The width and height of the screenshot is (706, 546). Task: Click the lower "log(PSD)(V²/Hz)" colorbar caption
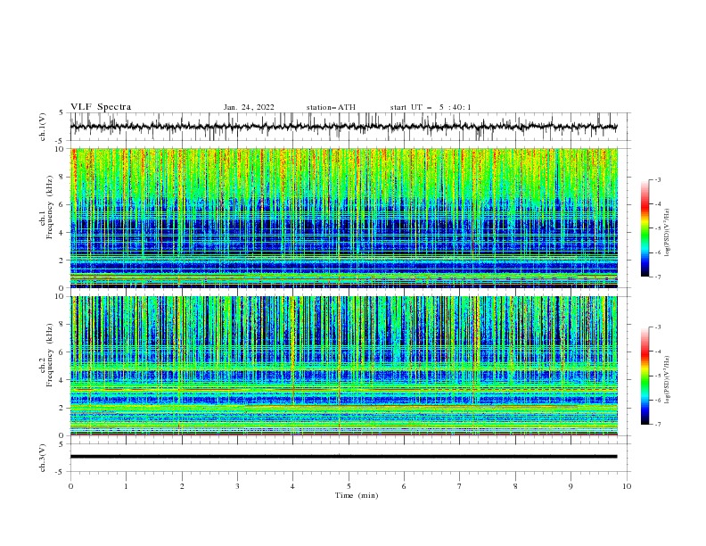pos(668,380)
